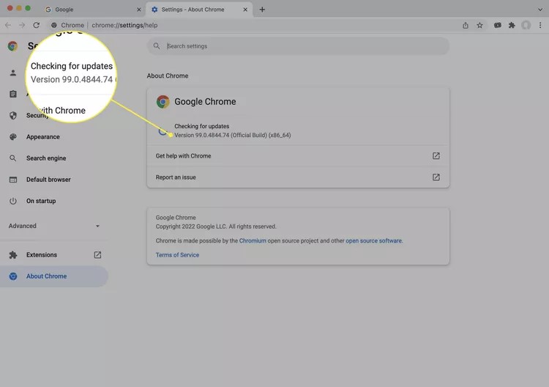Open Chrome's three-dot menu

(x=540, y=25)
